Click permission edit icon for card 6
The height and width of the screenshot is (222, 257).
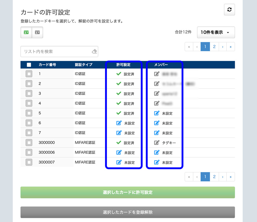pyautogui.click(x=119, y=123)
